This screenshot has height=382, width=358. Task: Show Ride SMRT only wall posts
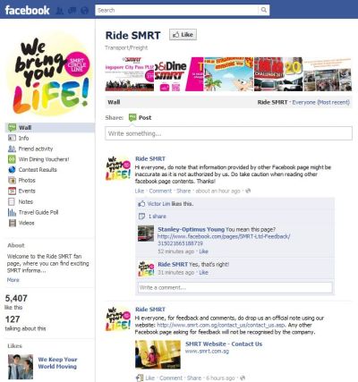coord(272,102)
